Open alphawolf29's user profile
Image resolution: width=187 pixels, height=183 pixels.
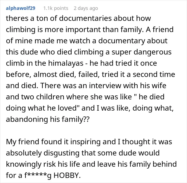pyautogui.click(x=21, y=8)
